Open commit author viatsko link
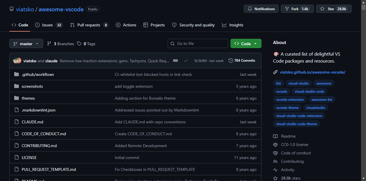This screenshot has height=181, width=366. coord(30,61)
